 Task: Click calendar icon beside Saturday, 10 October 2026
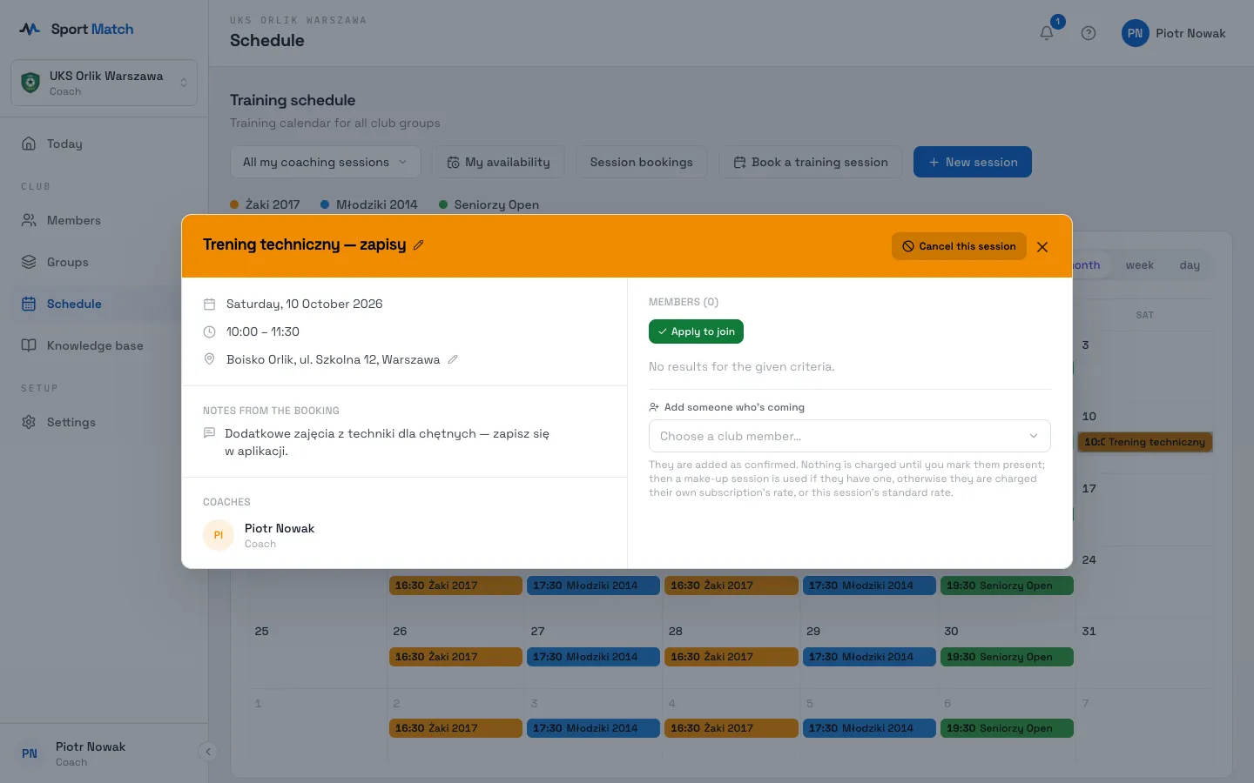(x=209, y=304)
